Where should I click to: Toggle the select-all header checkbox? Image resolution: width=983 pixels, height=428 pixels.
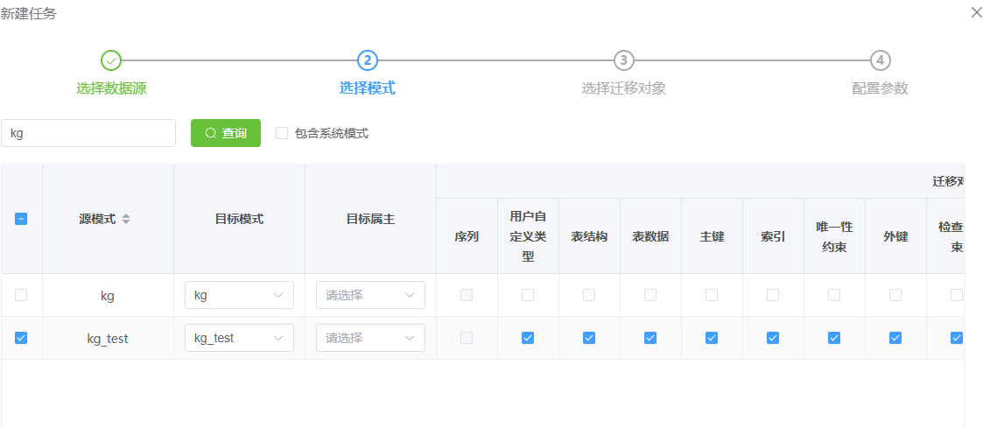pyautogui.click(x=21, y=219)
